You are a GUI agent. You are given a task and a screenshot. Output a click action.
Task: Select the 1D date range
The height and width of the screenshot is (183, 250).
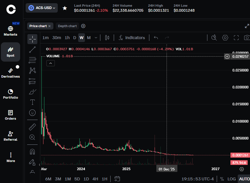[x=86, y=179]
